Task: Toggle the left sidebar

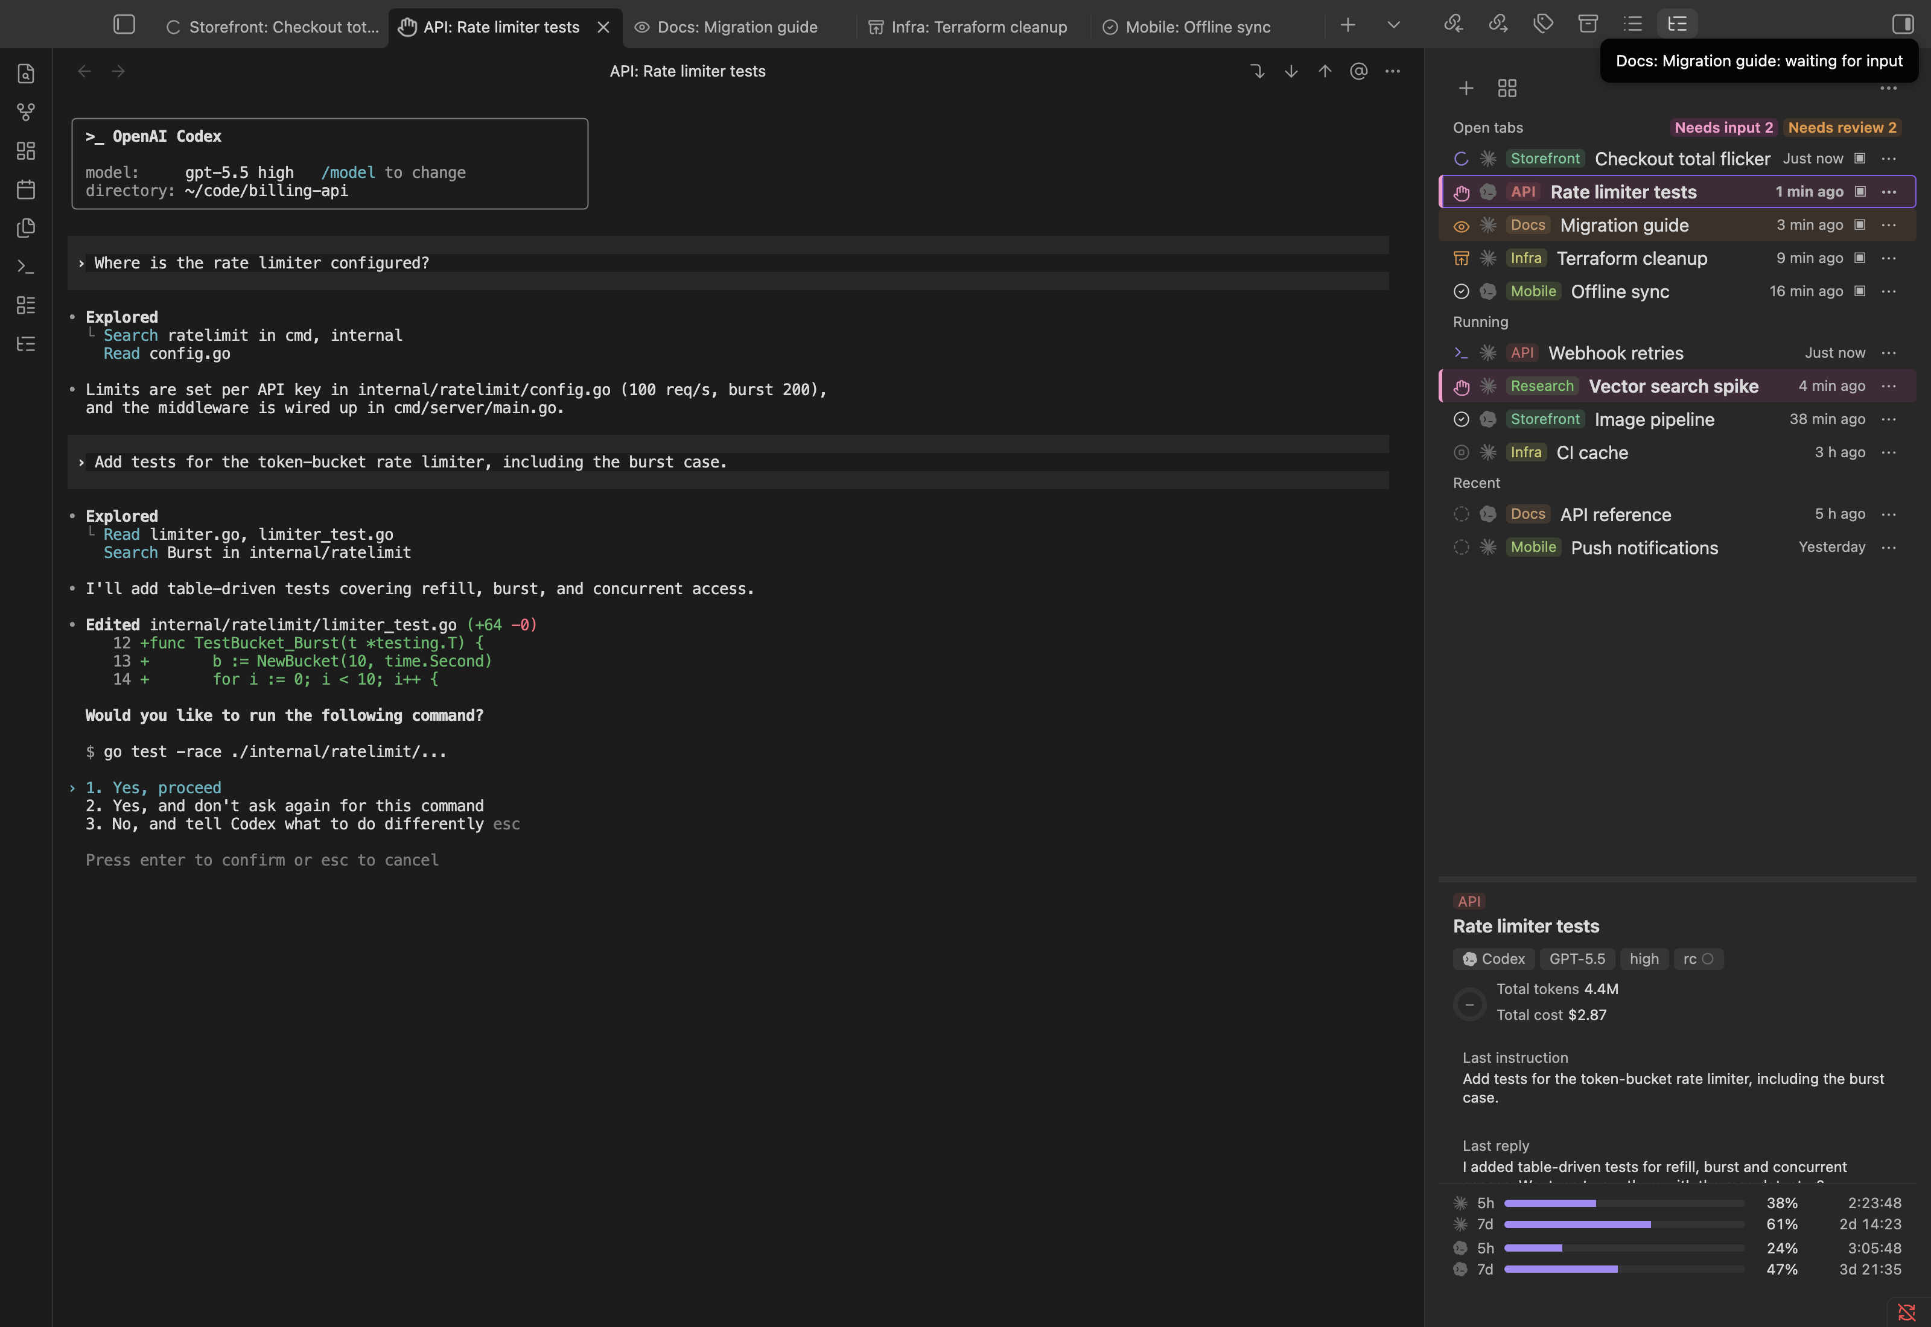Action: [124, 25]
